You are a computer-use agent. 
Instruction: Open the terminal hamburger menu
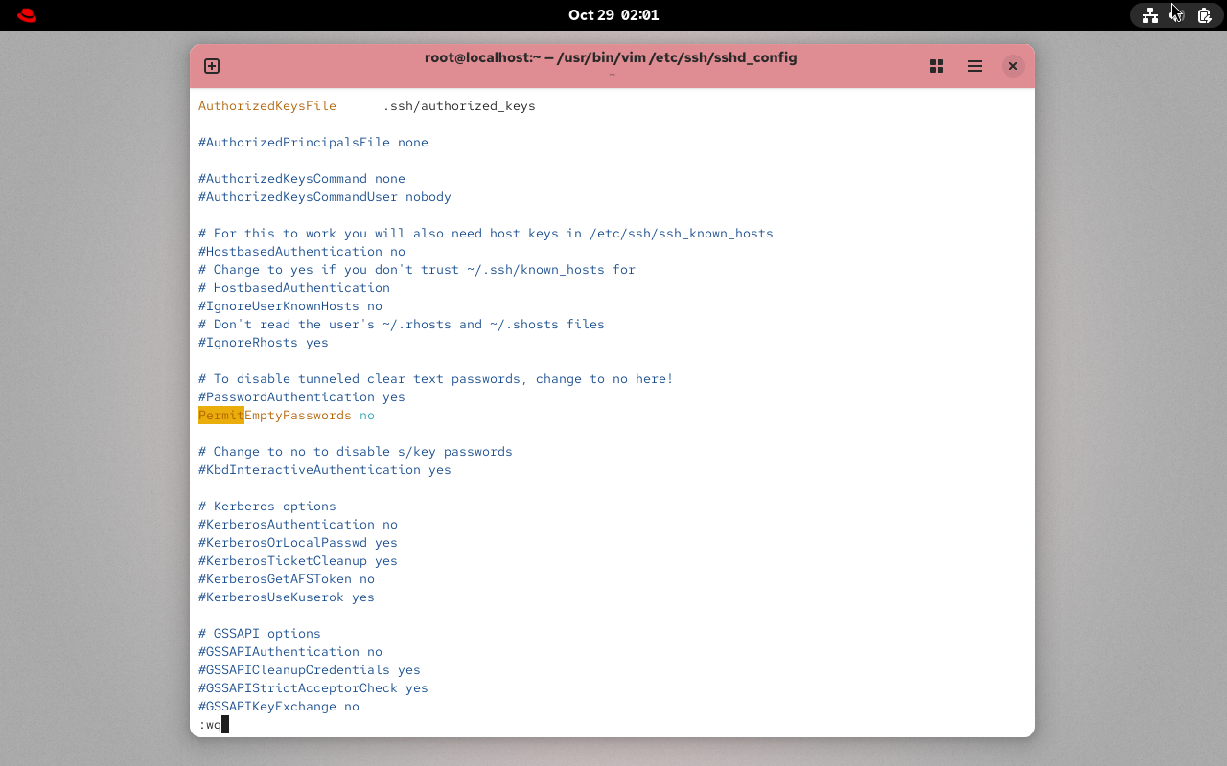(974, 66)
